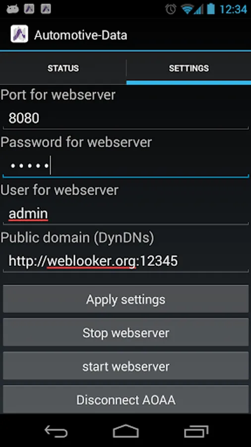Focus the public domain weblooker.org field
251x447 pixels.
coord(126,261)
